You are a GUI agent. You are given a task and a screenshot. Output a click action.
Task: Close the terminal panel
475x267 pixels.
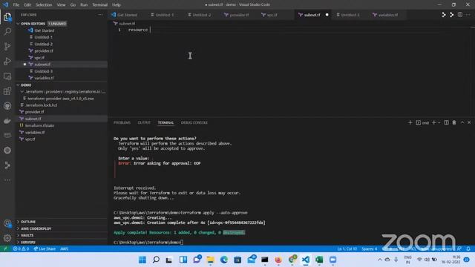[x=469, y=122]
